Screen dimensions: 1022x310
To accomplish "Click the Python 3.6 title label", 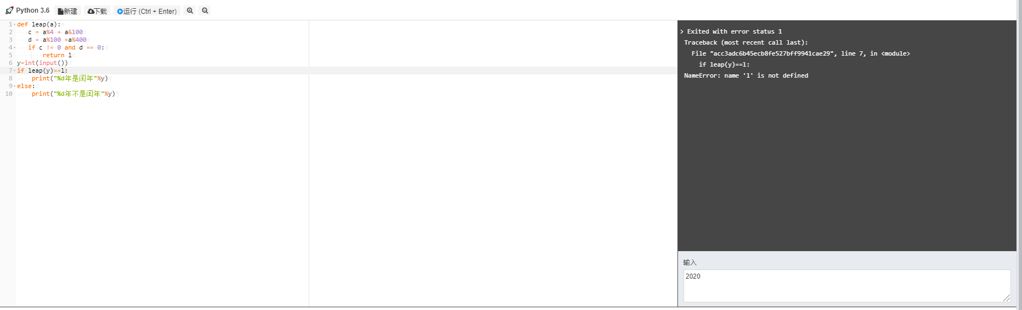I will coord(33,10).
